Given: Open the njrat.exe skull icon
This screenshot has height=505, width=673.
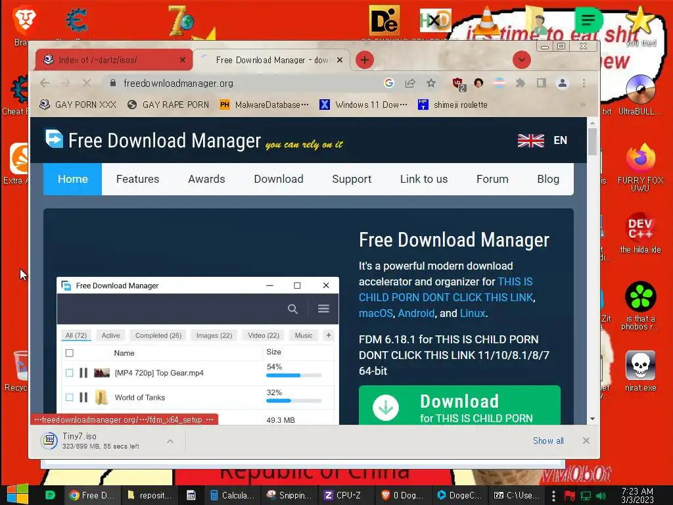Looking at the screenshot, I should [x=640, y=371].
